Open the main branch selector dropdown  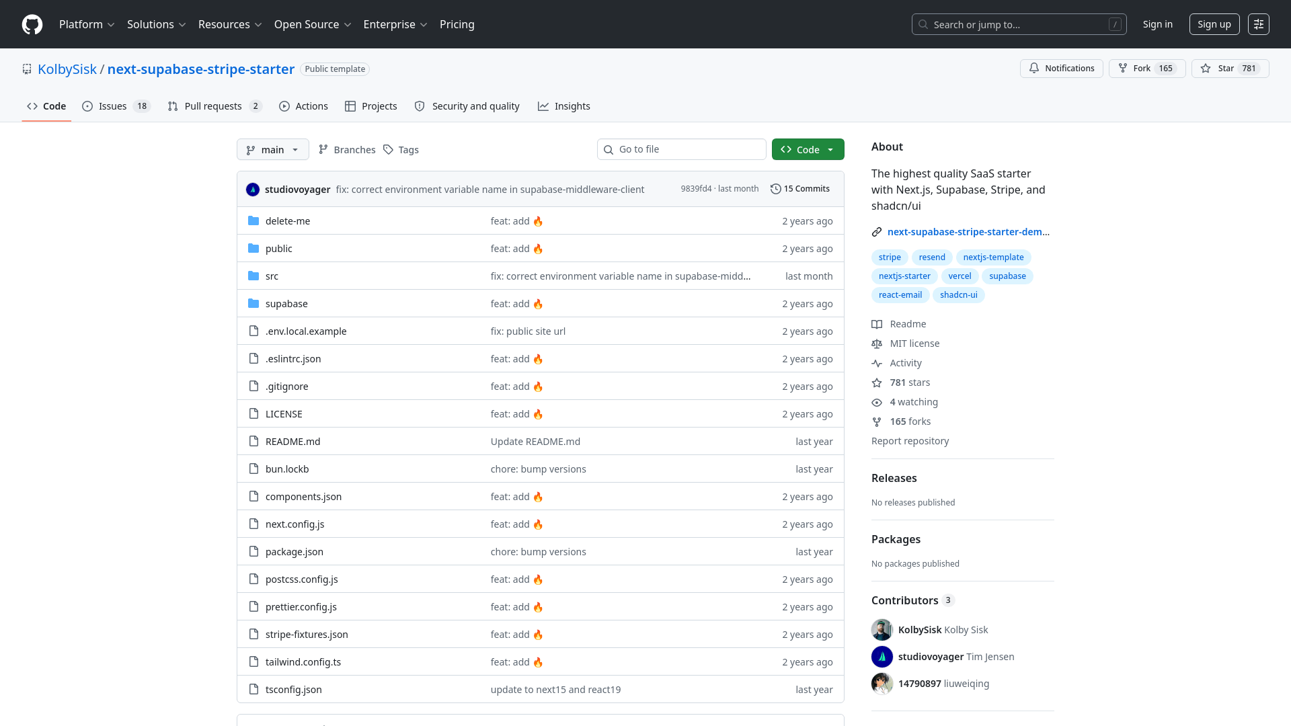(x=273, y=149)
